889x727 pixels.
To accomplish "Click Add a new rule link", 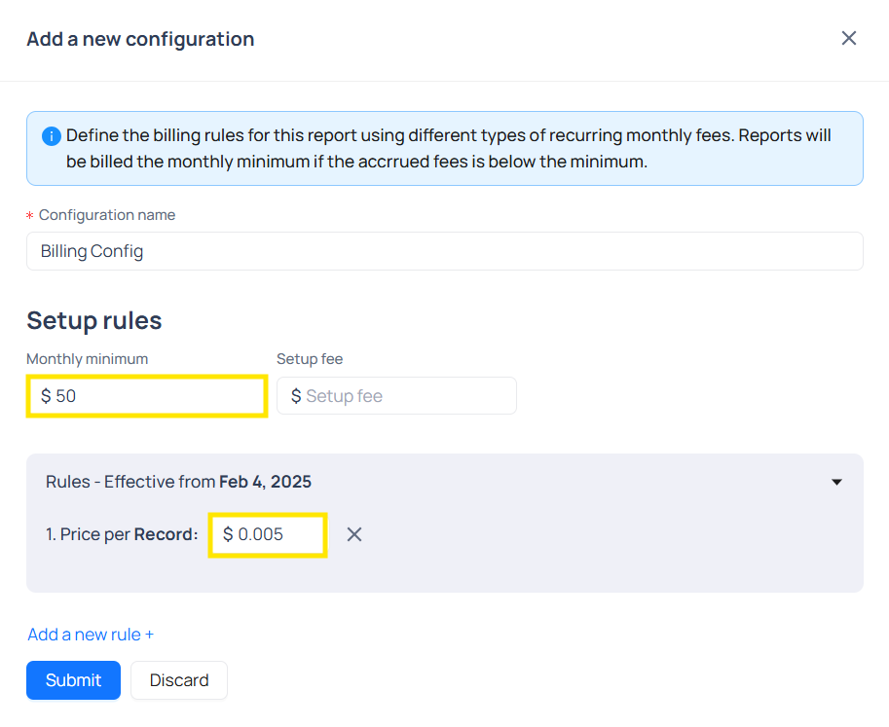I will (x=91, y=635).
